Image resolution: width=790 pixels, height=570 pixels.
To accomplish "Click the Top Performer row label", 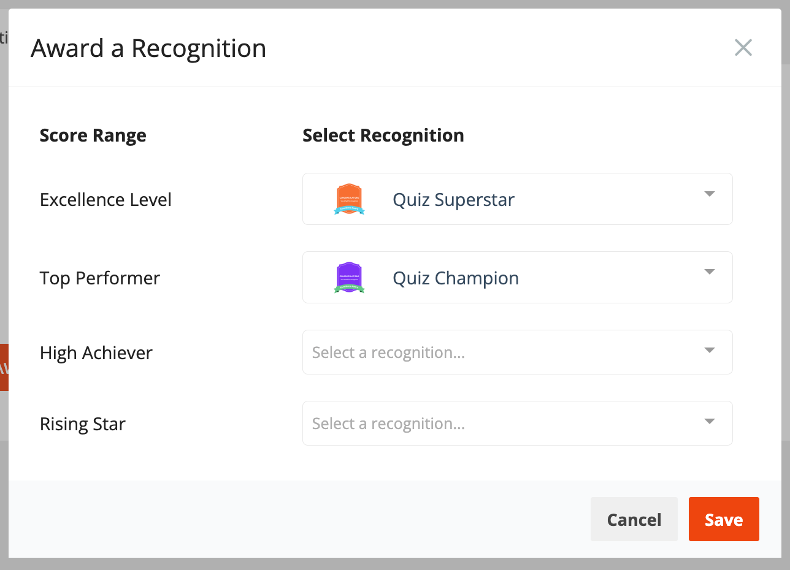I will [100, 278].
